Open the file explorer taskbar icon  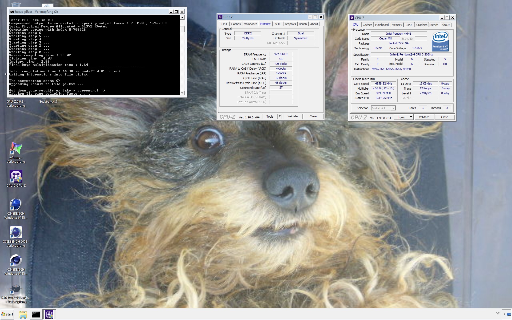coord(23,314)
